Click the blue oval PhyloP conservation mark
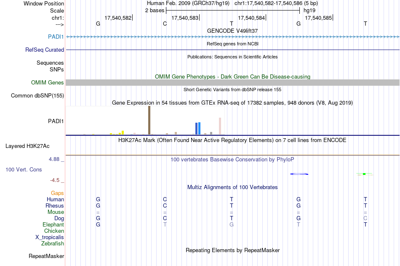The height and width of the screenshot is (266, 400). tap(299, 174)
